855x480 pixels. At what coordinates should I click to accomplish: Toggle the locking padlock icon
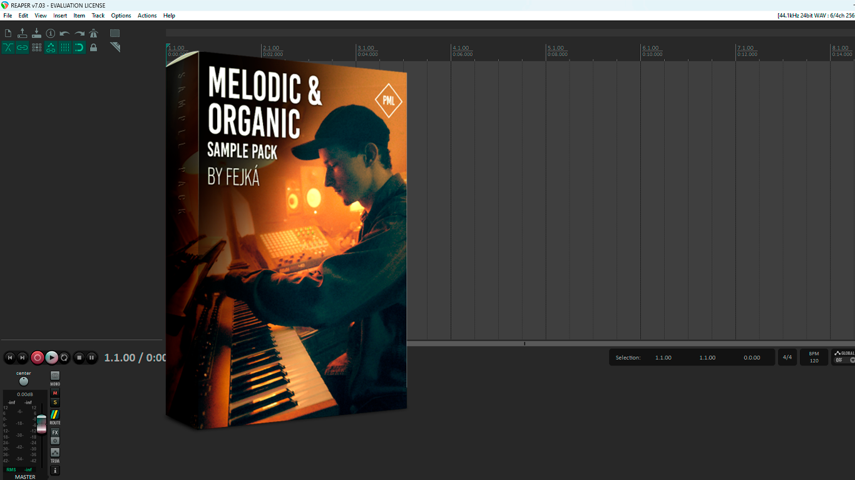click(x=94, y=47)
